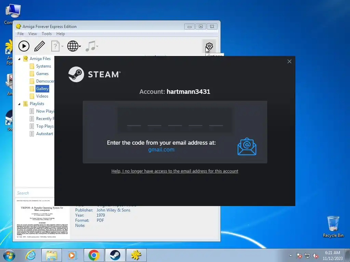The image size is (350, 262).
Task: Click the email envelope icon in Steam dialog
Action: coord(247,146)
